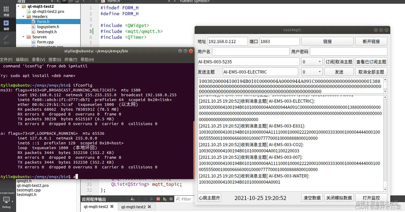Open testmqtt.cpp in open documents list
Image resolution: width=405 pixels, height=212 pixels.
pos(29,190)
